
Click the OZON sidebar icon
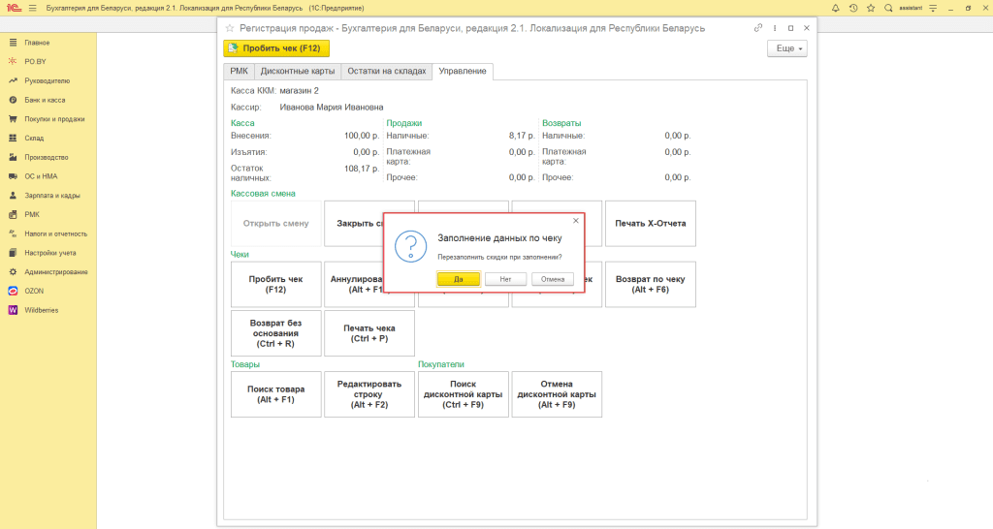[13, 291]
